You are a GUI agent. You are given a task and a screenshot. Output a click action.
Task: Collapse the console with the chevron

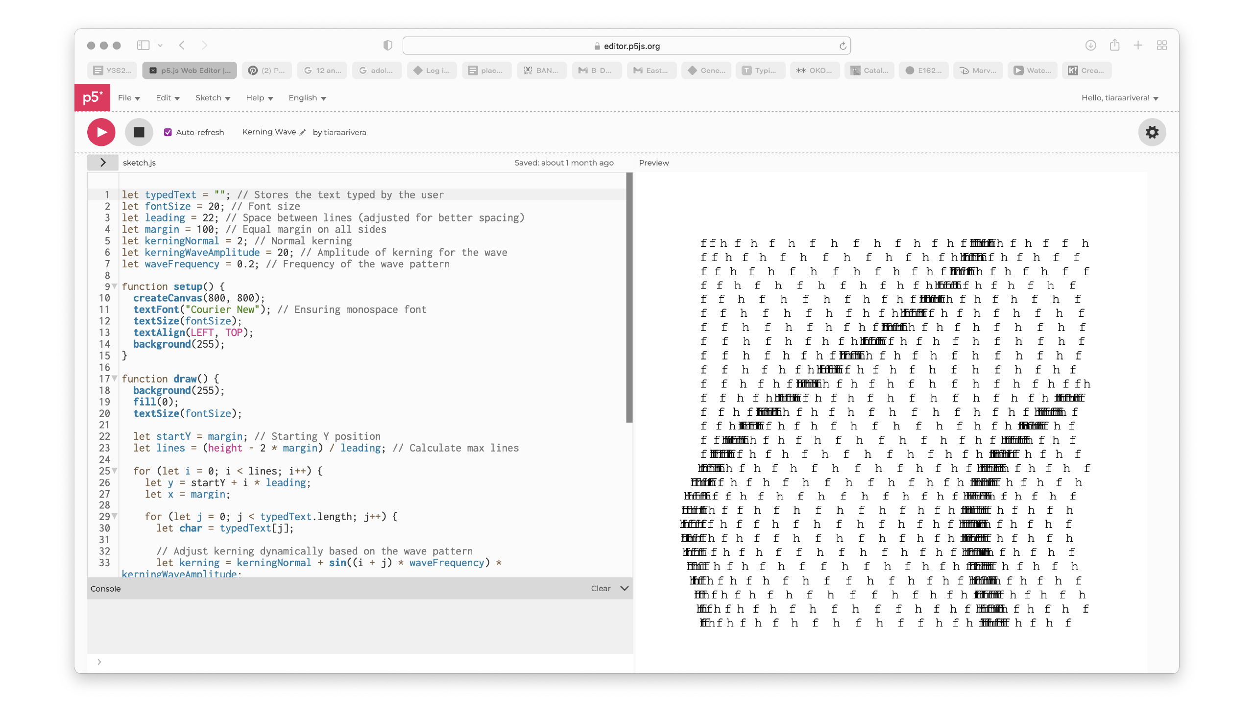624,589
